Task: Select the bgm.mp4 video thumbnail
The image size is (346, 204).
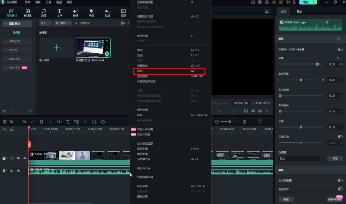Action: (x=93, y=47)
